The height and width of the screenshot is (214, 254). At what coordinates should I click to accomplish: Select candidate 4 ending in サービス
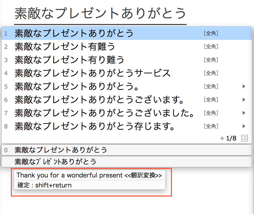point(92,73)
